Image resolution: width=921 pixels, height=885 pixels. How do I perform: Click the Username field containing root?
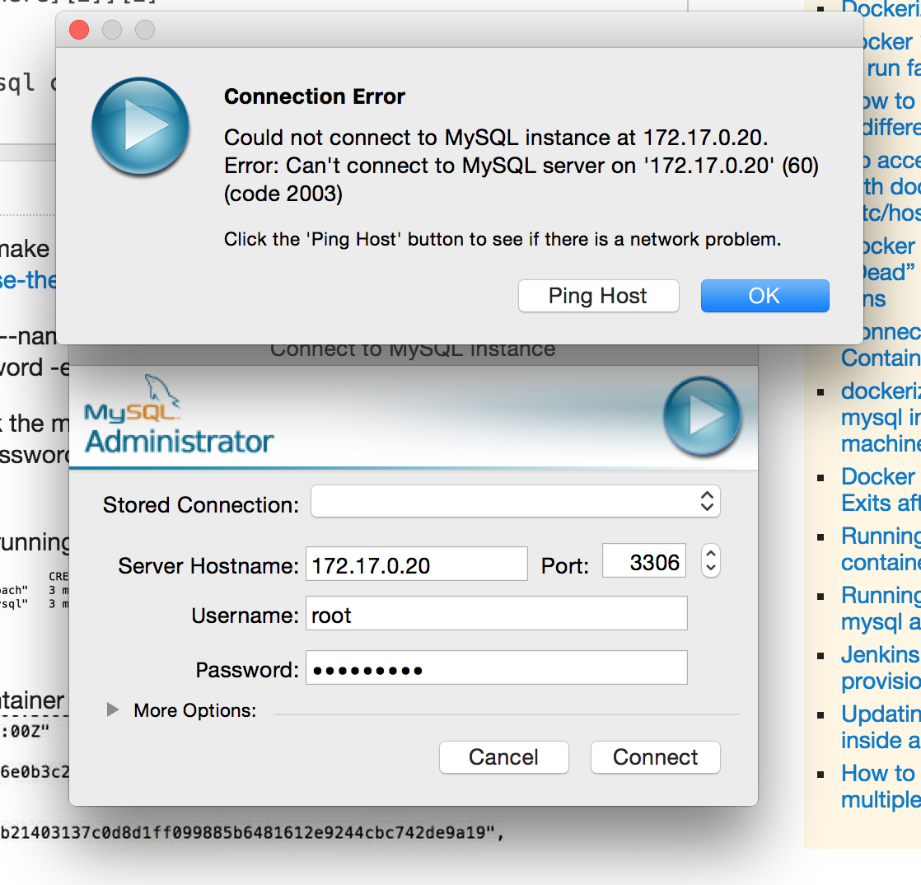pyautogui.click(x=496, y=614)
